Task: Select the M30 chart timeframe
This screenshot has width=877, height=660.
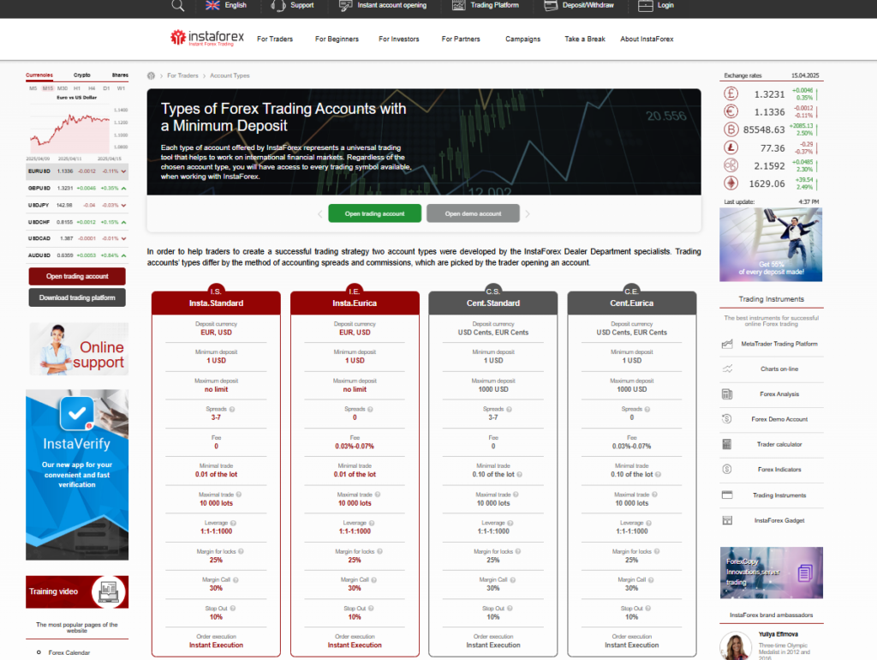Action: (63, 88)
